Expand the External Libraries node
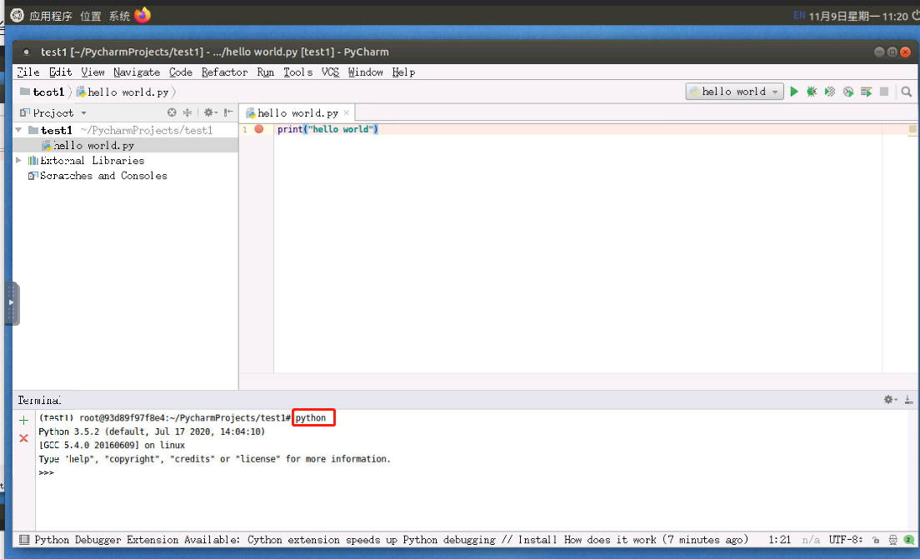Screen dimensions: 920x559 click(x=19, y=160)
